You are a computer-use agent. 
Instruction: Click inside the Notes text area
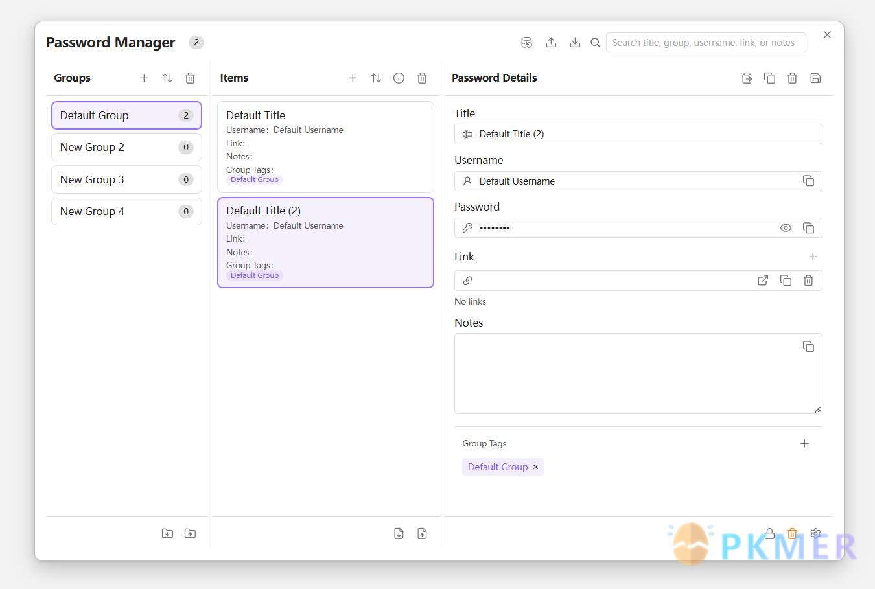click(638, 374)
